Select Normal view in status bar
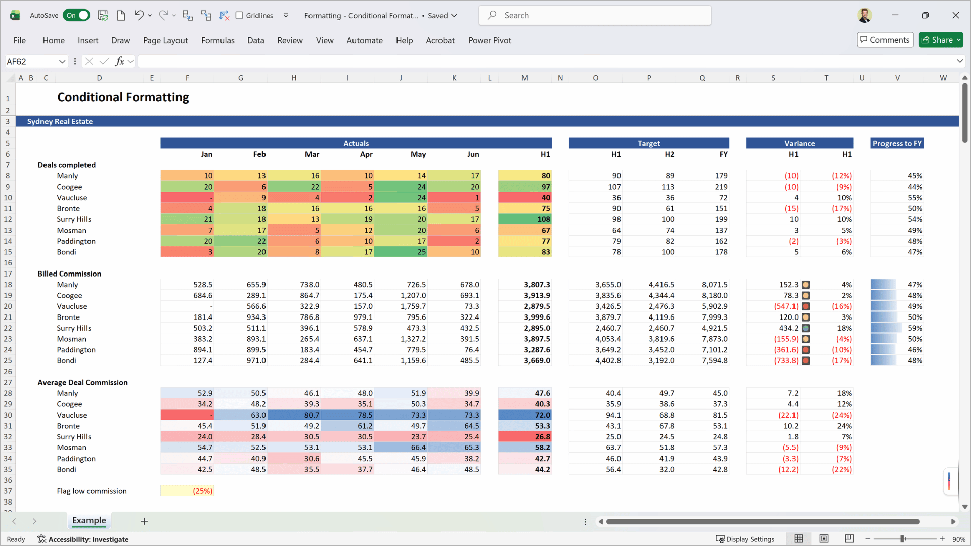Viewport: 971px width, 546px height. 799,539
